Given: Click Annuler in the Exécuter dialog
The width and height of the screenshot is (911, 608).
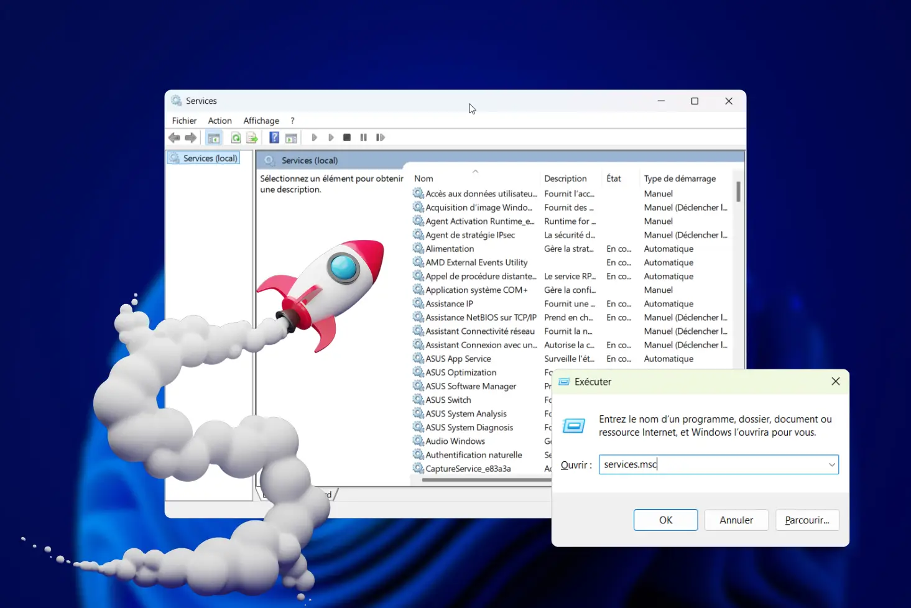Looking at the screenshot, I should [x=736, y=520].
